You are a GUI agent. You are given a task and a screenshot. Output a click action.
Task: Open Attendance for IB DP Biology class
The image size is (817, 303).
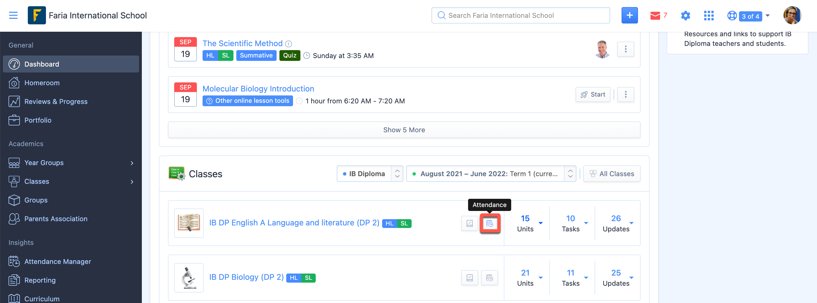click(x=489, y=278)
